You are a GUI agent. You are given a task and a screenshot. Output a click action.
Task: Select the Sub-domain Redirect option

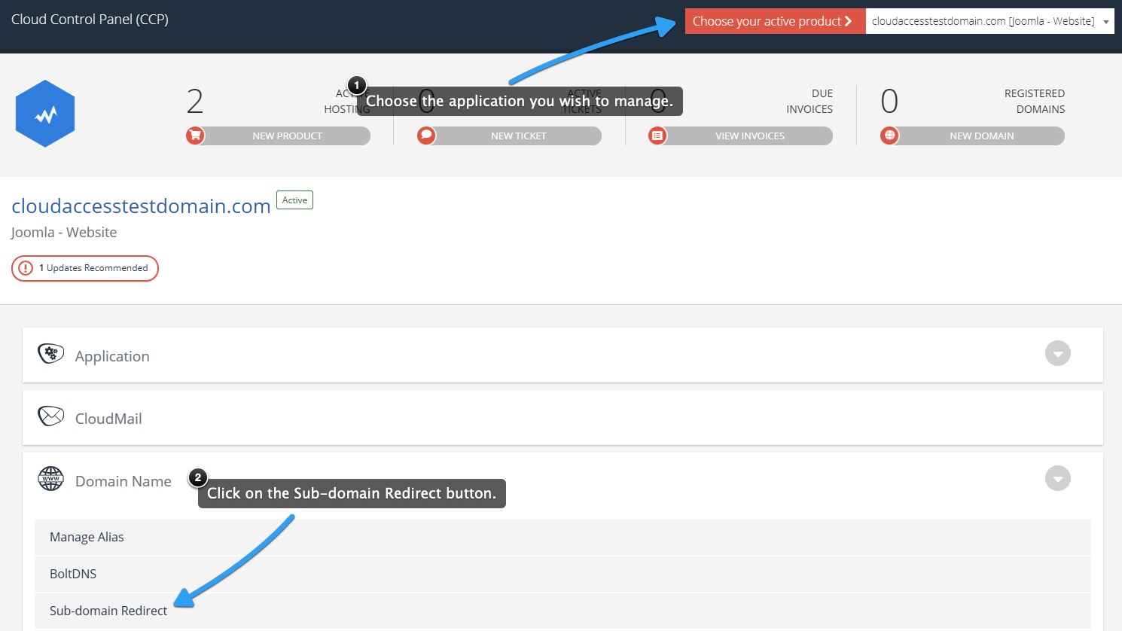[x=563, y=611]
